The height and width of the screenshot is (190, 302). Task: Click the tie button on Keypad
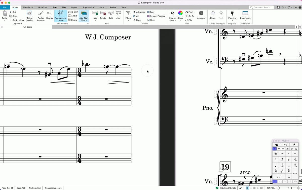[295, 174]
